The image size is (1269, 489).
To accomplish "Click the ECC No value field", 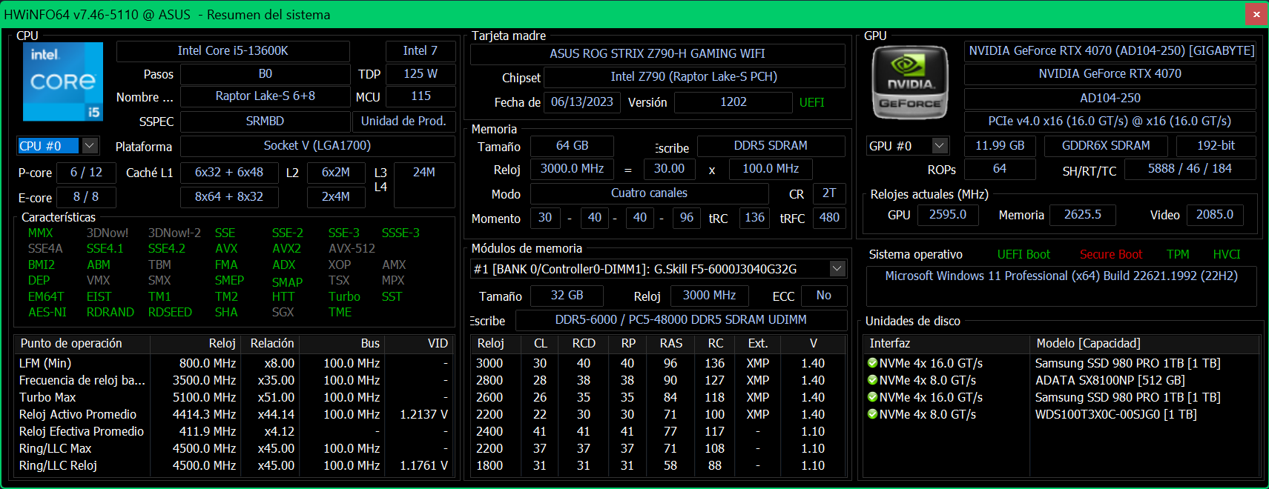I will click(823, 296).
